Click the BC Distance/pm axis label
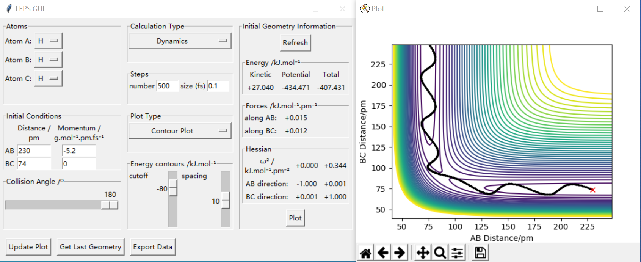Viewport: 641px width, 262px height. click(363, 132)
